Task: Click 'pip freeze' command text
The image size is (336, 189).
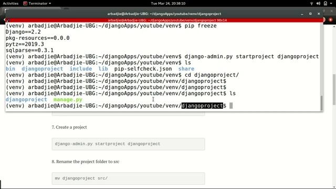Action: (x=201, y=26)
